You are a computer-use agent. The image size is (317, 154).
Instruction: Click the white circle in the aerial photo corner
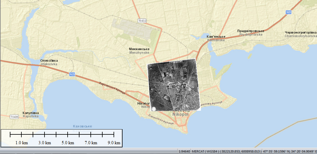(x=153, y=109)
